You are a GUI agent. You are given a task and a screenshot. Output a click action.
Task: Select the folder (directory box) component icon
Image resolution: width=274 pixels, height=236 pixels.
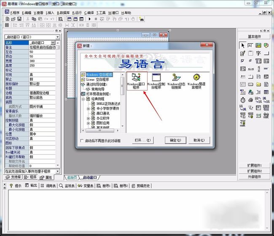coord(258,84)
